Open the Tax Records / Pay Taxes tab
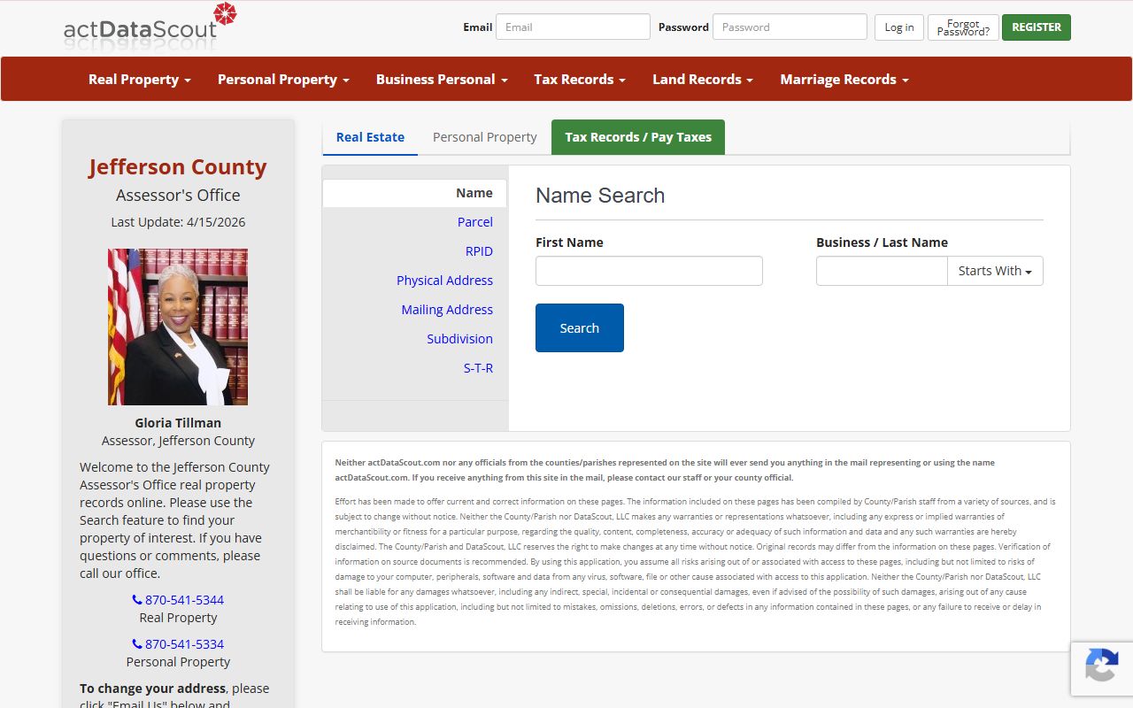The image size is (1133, 708). [x=638, y=137]
